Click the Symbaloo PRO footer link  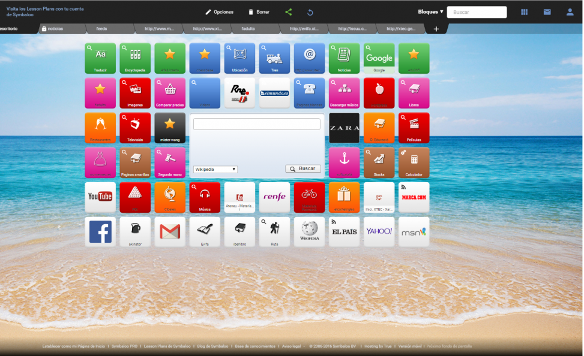point(125,346)
